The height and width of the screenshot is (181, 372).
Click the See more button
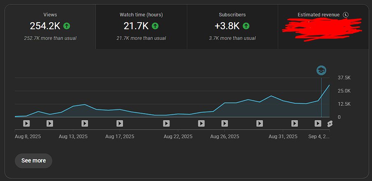click(x=33, y=160)
